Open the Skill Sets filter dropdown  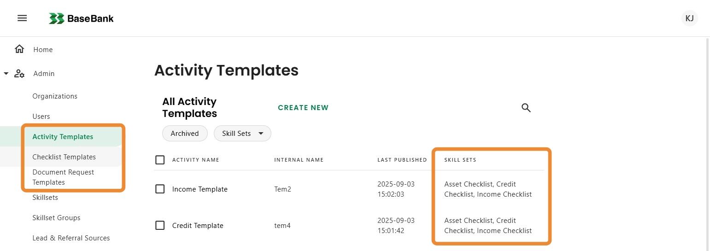point(242,134)
